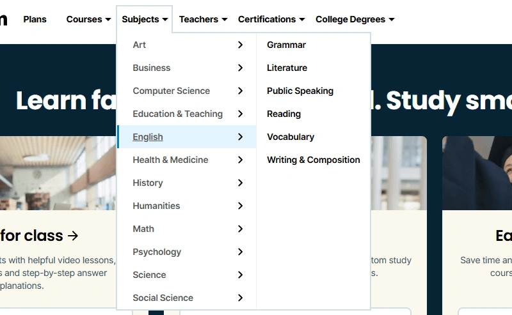
Task: Choose Writing & Composition subject
Action: (x=313, y=160)
